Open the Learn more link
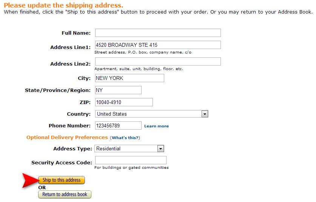 pyautogui.click(x=156, y=126)
